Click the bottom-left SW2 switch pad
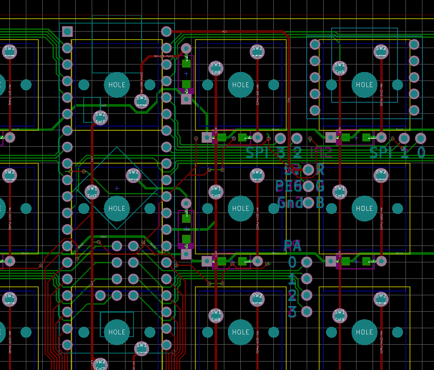This screenshot has height=370, width=434. point(9,300)
